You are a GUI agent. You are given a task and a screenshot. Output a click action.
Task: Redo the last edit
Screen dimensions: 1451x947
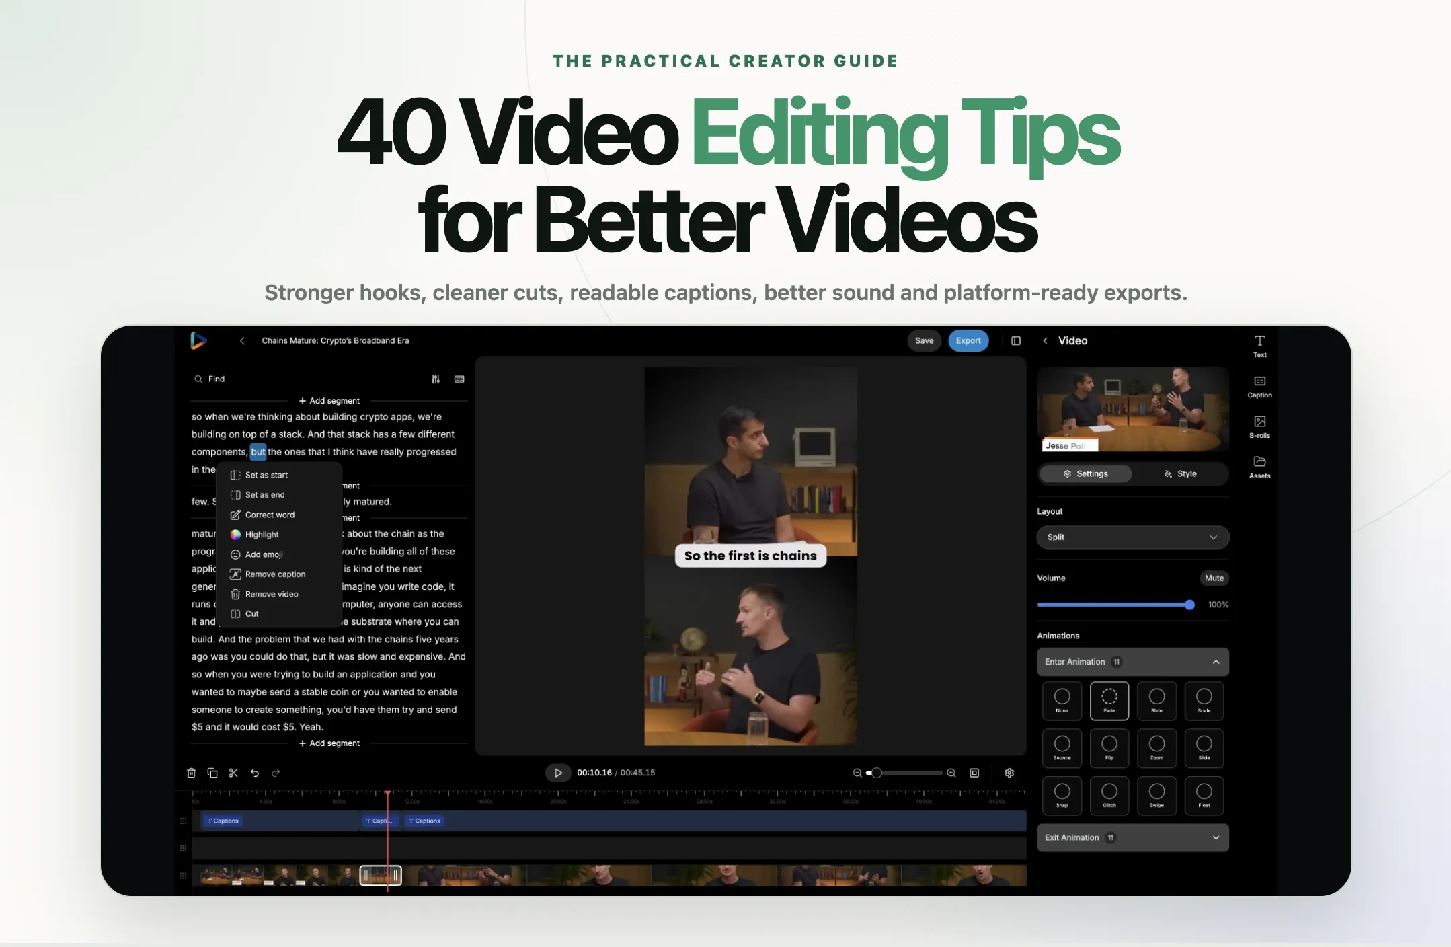tap(276, 773)
